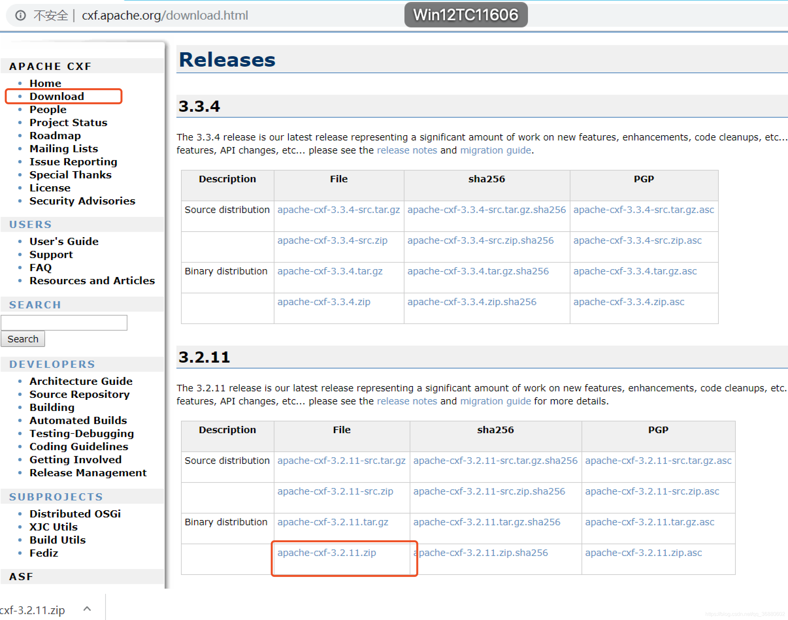Click inside the search input field
This screenshot has width=788, height=620.
pyautogui.click(x=64, y=322)
